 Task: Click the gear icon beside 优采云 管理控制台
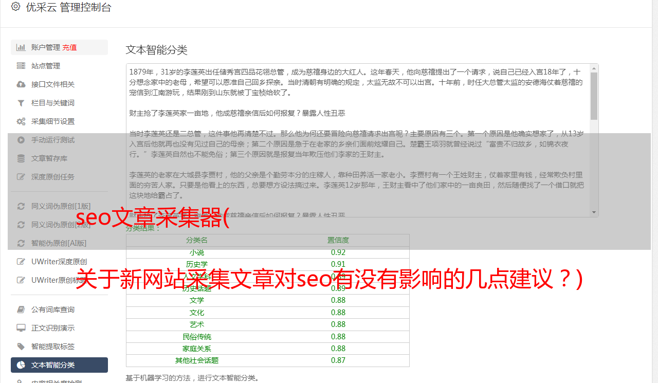coord(15,7)
